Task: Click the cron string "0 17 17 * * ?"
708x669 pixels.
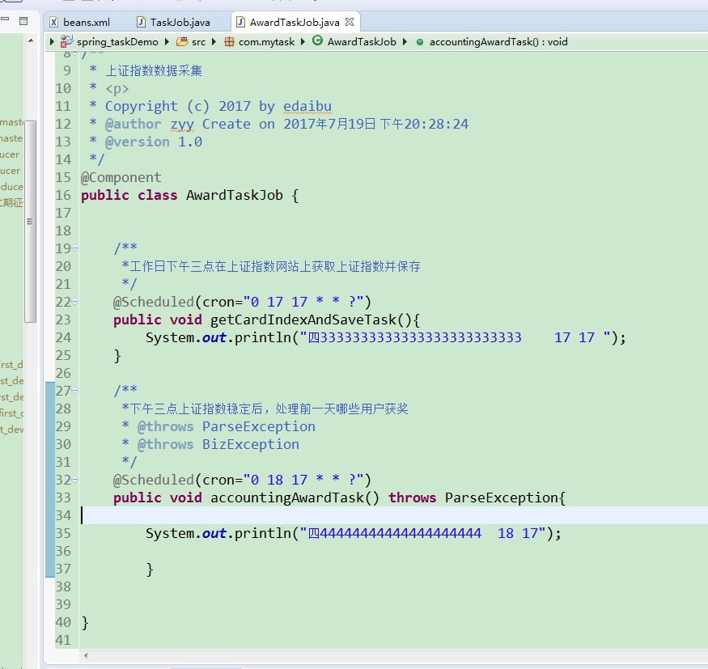Action: pyautogui.click(x=303, y=302)
